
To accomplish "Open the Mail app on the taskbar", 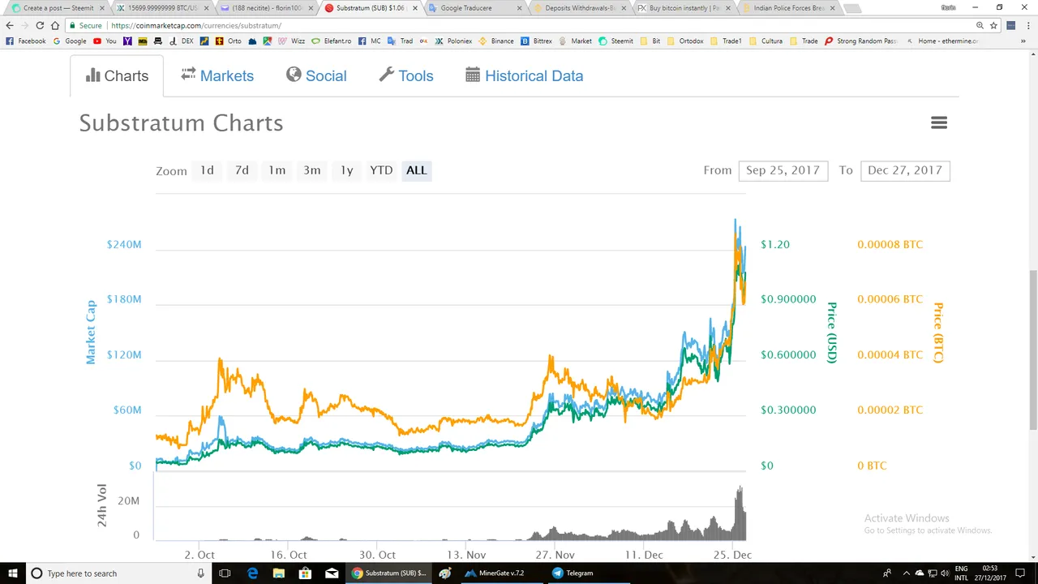I will click(331, 573).
